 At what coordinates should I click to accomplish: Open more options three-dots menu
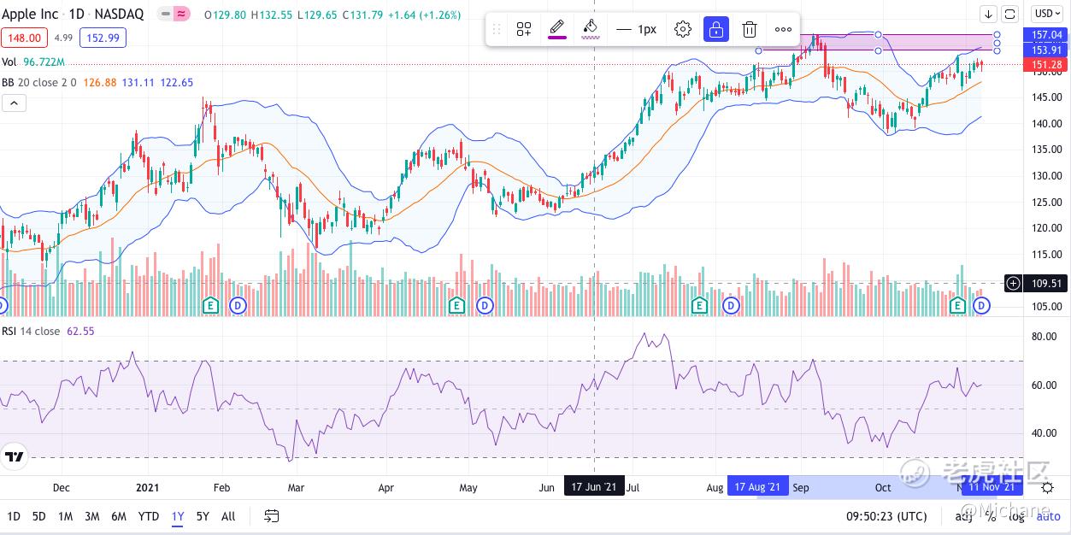tap(783, 29)
